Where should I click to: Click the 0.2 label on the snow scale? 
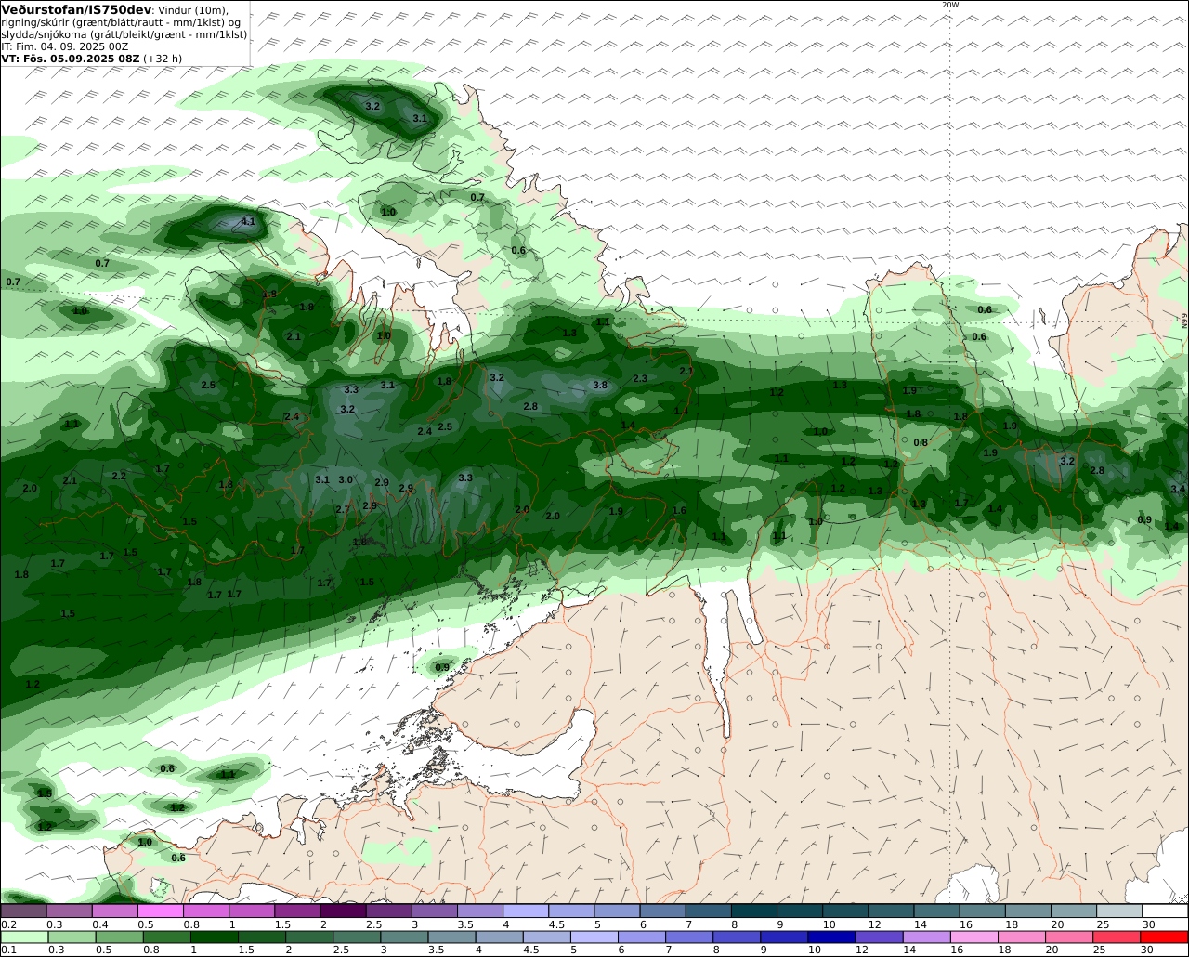tap(9, 924)
